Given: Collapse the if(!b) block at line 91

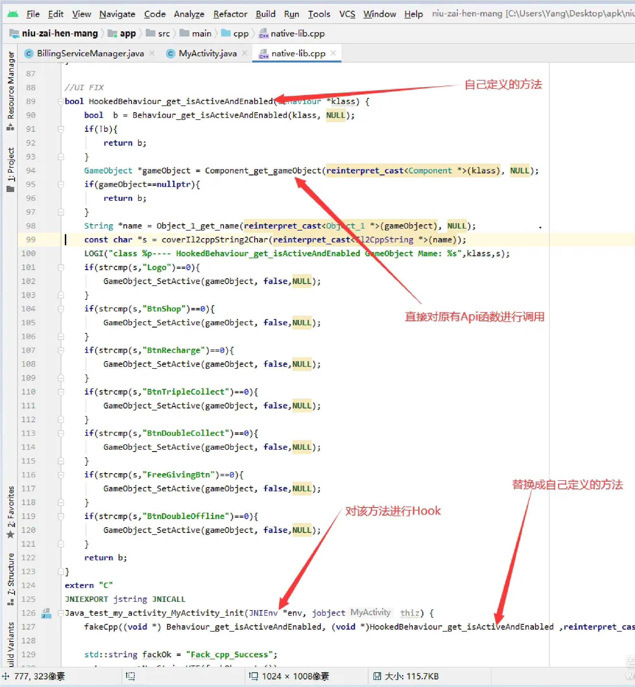Looking at the screenshot, I should 61,129.
